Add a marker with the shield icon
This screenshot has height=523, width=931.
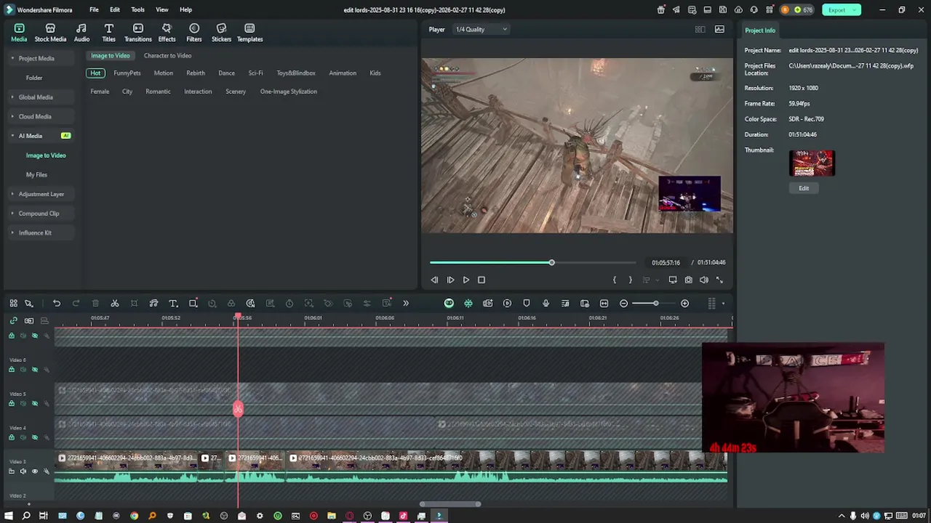click(527, 303)
